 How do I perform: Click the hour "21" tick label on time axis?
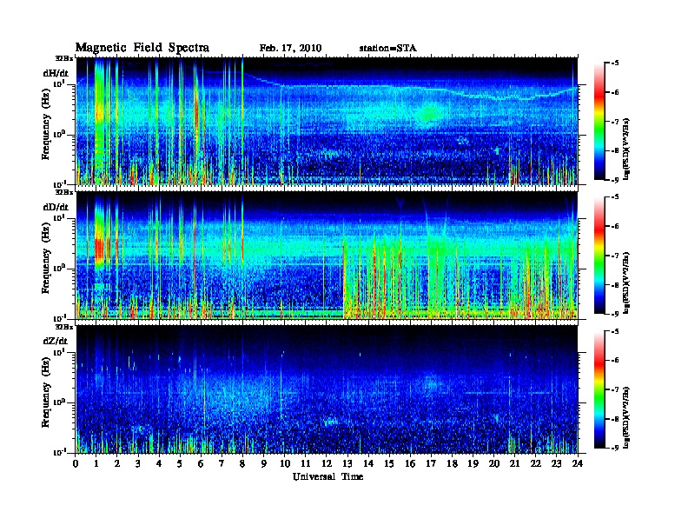point(514,464)
